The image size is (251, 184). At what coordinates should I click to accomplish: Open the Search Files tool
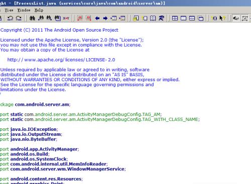58,18
